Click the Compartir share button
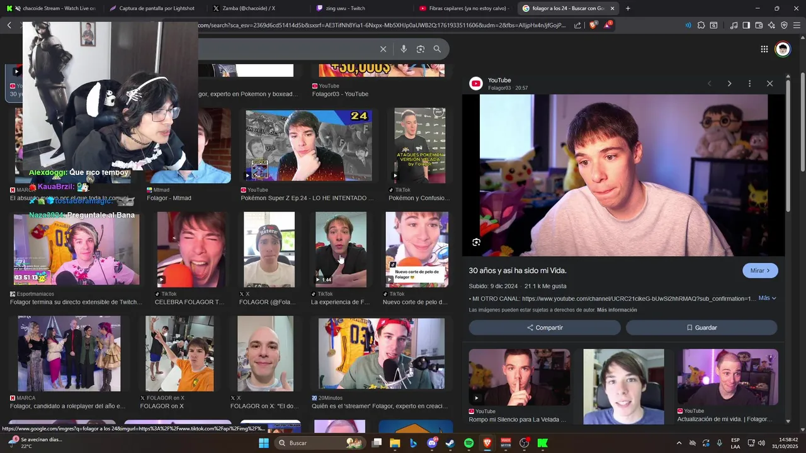The image size is (806, 453). click(545, 328)
